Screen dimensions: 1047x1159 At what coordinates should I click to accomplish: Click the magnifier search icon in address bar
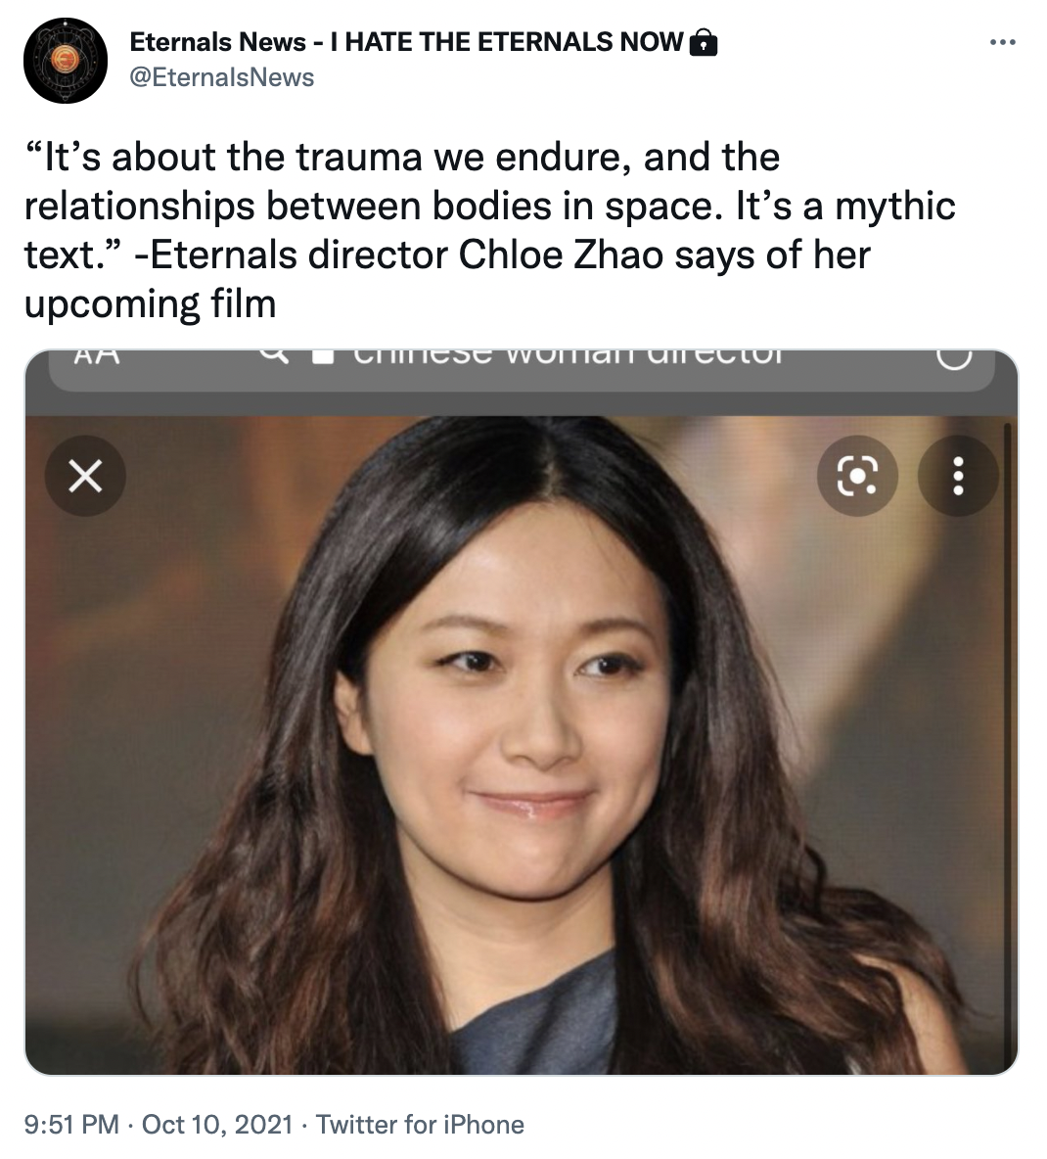tap(273, 355)
